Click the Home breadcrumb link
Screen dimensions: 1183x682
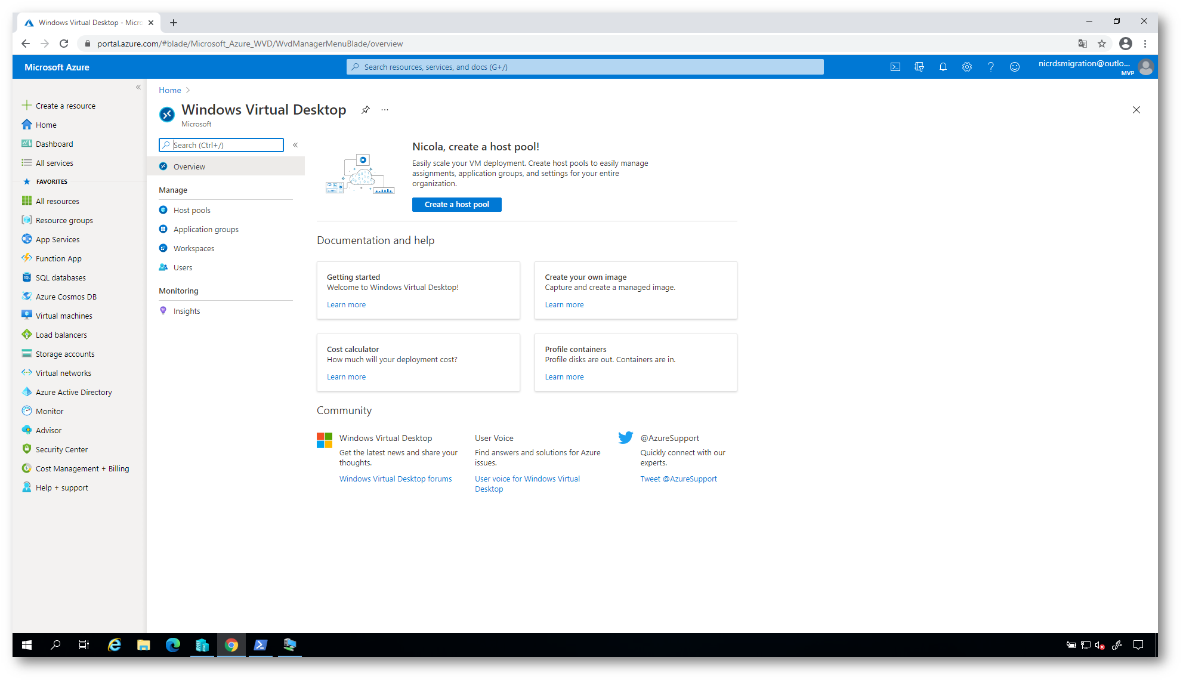[x=169, y=90]
